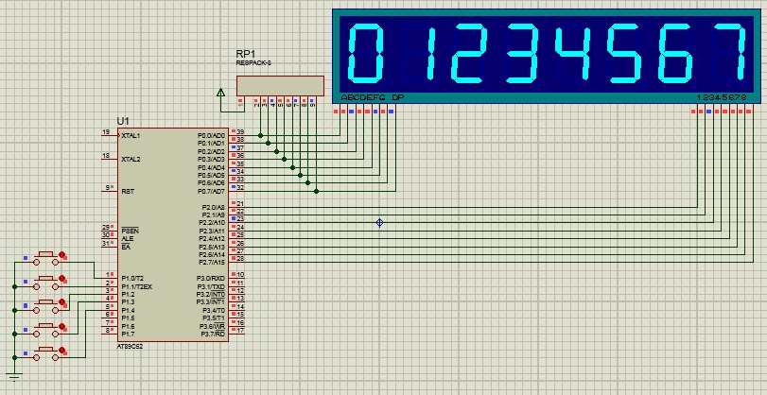Click the blue diamond marker on the sheet
The image size is (767, 395).
pos(380,223)
